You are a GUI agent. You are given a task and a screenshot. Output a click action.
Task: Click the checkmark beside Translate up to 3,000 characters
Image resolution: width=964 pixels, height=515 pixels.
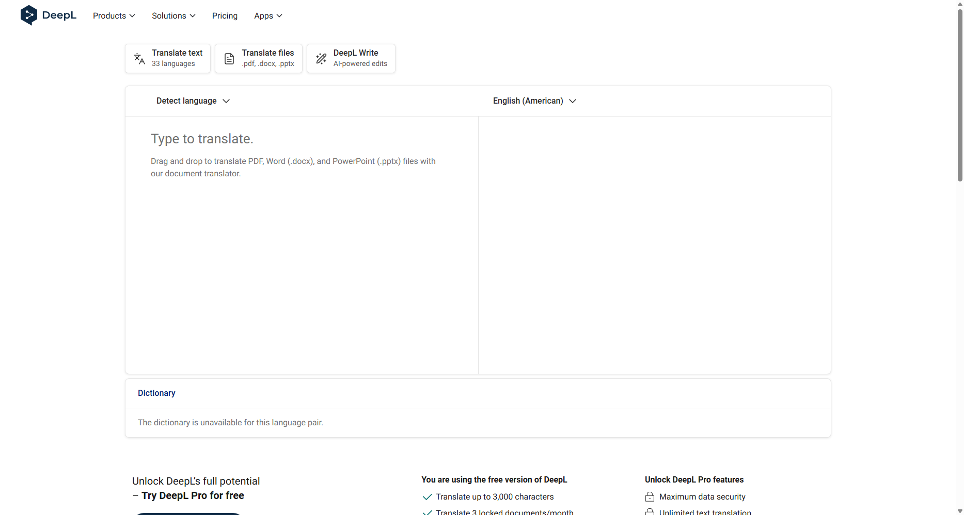pyautogui.click(x=427, y=497)
